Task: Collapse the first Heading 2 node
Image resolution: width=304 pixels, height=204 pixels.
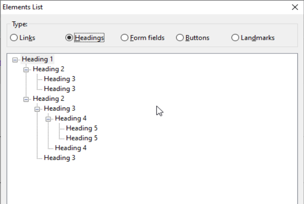Action: 26,70
